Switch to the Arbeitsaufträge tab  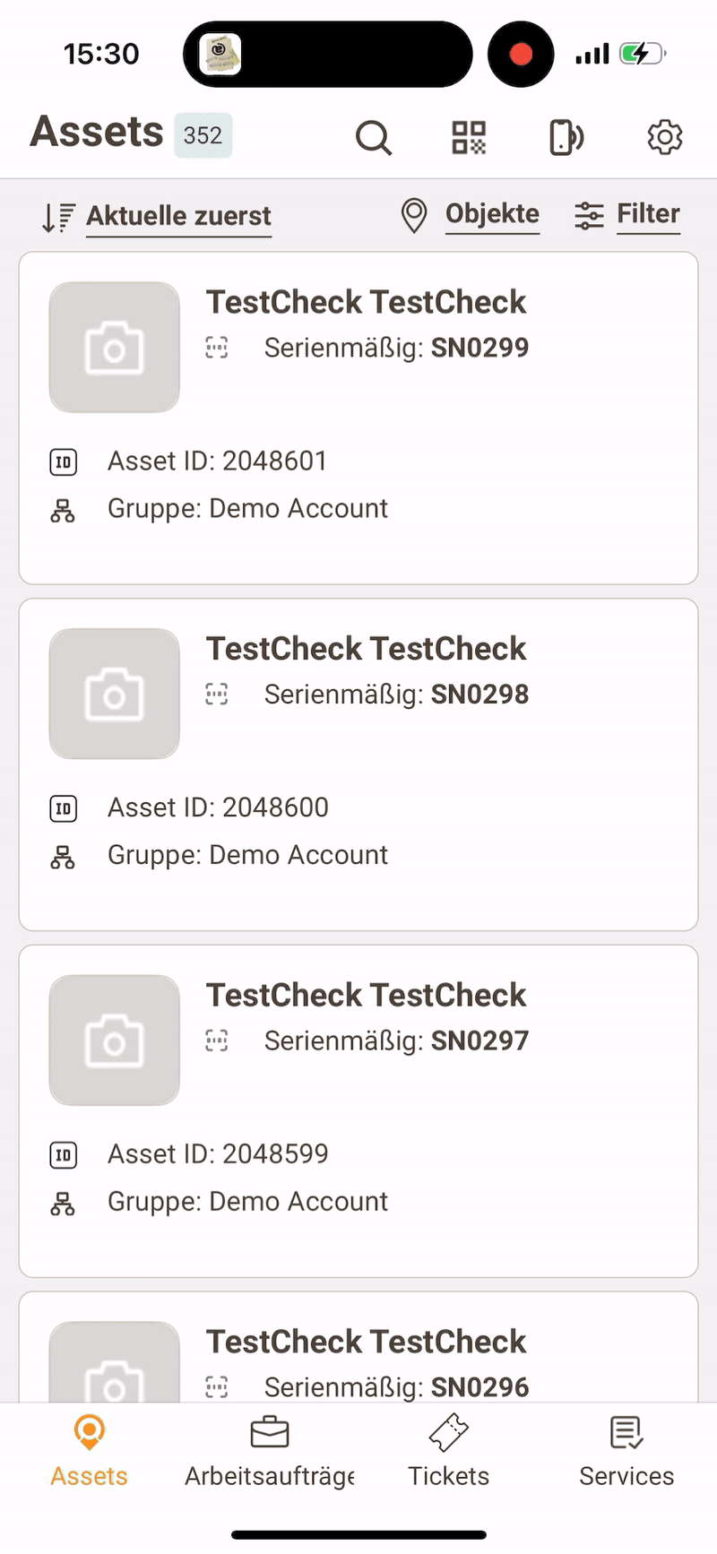(270, 1448)
